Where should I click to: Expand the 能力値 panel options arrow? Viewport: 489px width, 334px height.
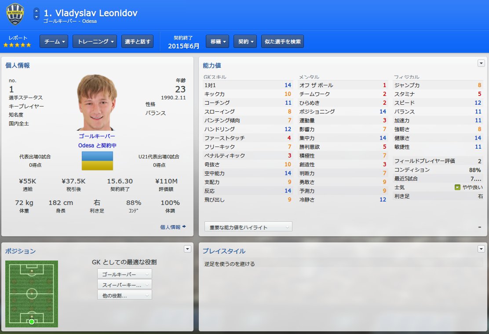[x=481, y=63]
